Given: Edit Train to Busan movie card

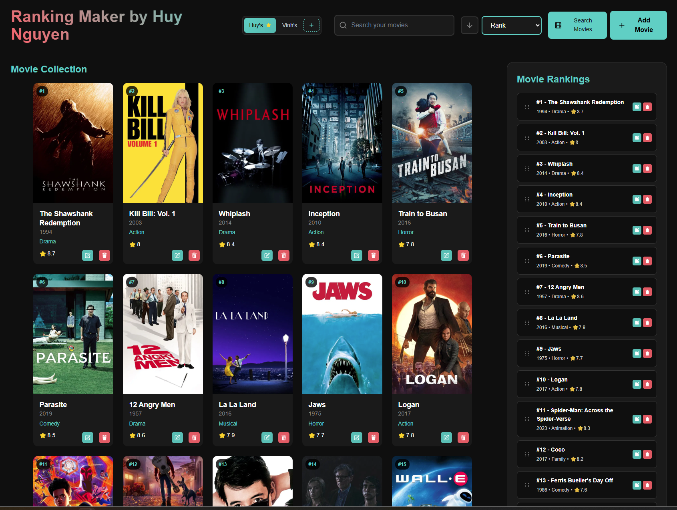Looking at the screenshot, I should tap(446, 255).
